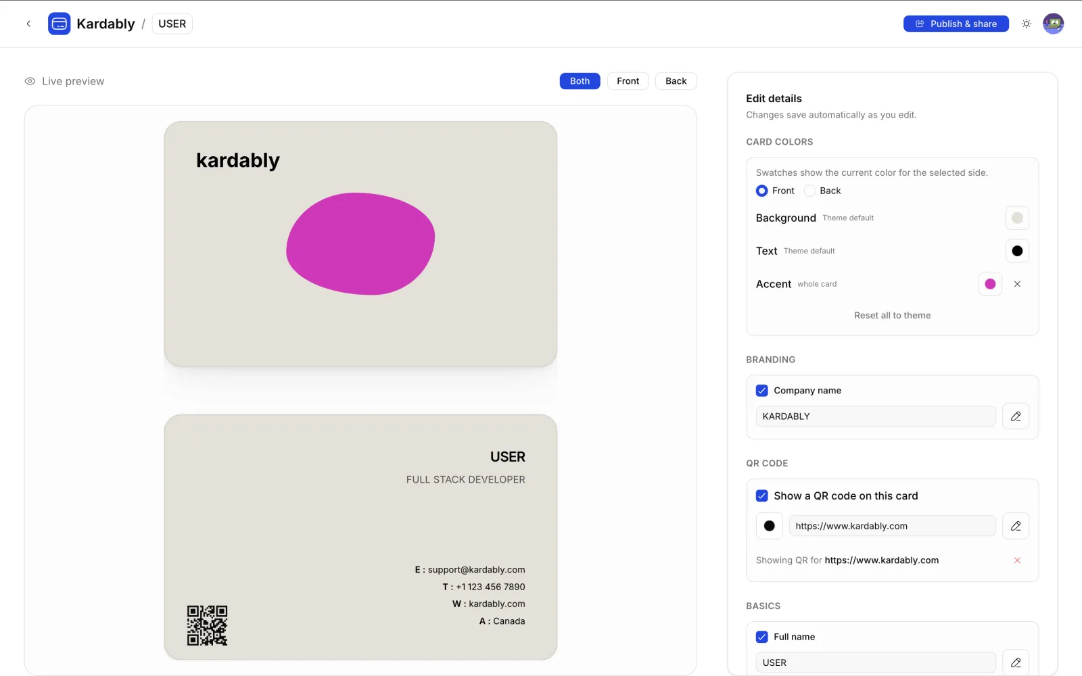This screenshot has height=676, width=1082.
Task: Click Publish & share button
Action: click(956, 24)
